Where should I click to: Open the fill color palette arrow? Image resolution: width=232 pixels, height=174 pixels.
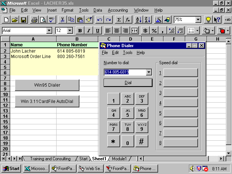point(213,30)
